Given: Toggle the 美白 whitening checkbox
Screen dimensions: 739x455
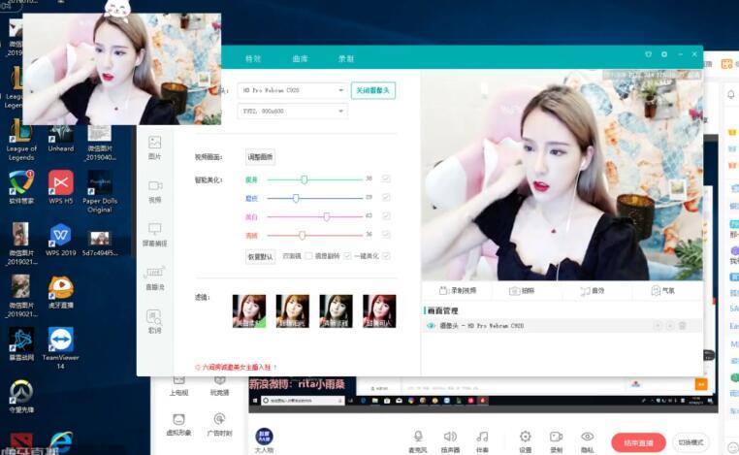Looking at the screenshot, I should tap(386, 216).
